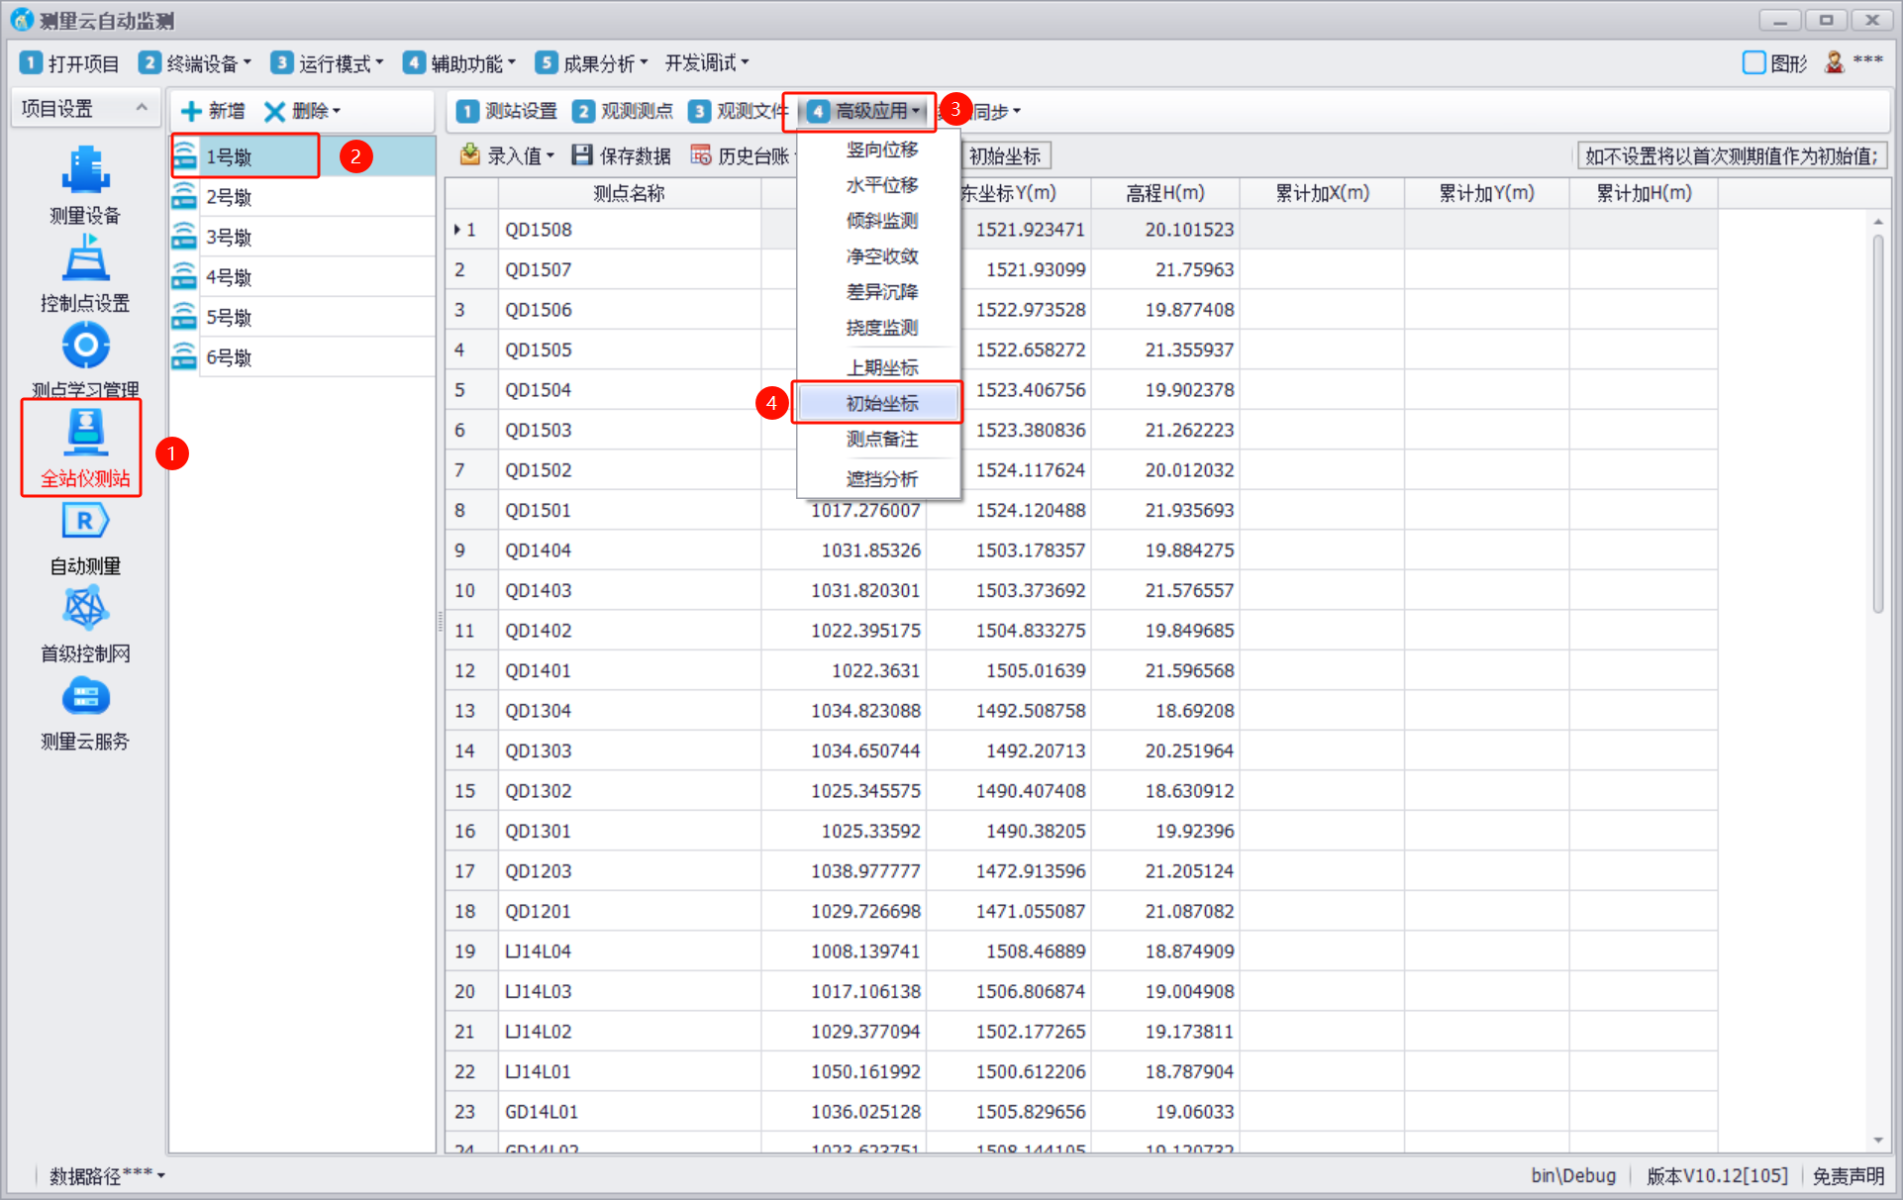Viewport: 1903px width, 1200px height.
Task: Collapse the 项目设置 panel header
Action: [x=142, y=107]
